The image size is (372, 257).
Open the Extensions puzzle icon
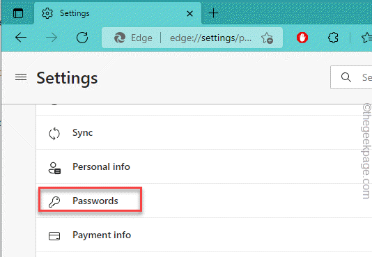pyautogui.click(x=333, y=38)
